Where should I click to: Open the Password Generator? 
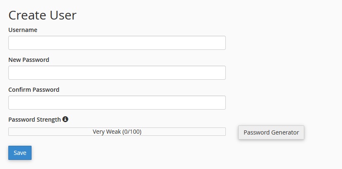pyautogui.click(x=271, y=132)
